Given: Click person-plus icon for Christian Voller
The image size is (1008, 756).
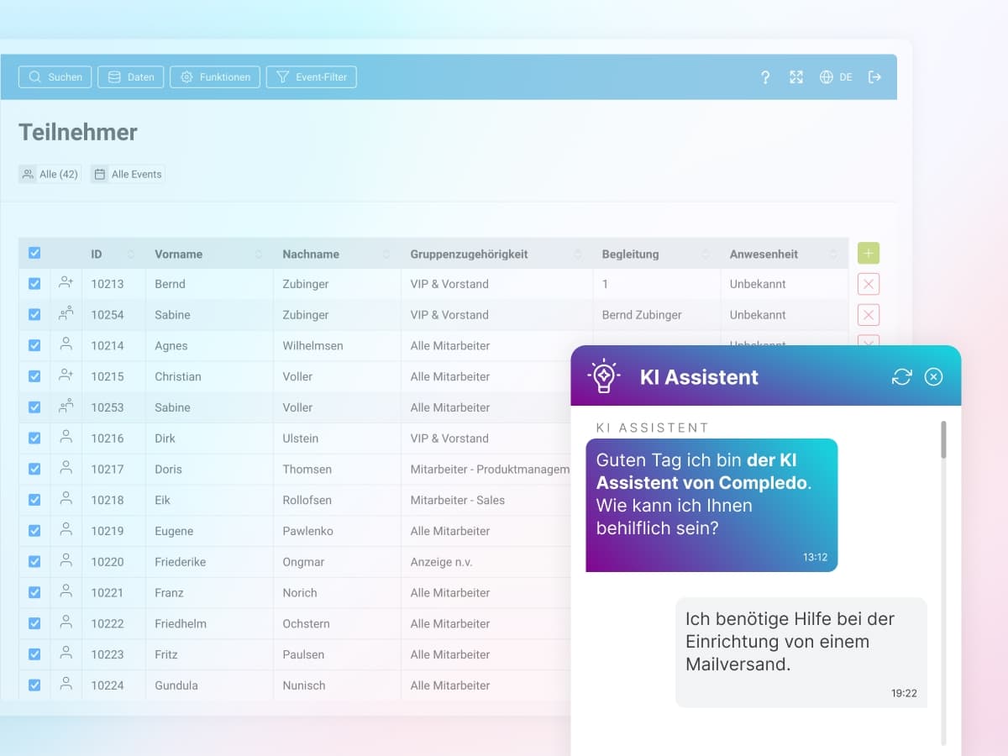Looking at the screenshot, I should coord(66,375).
